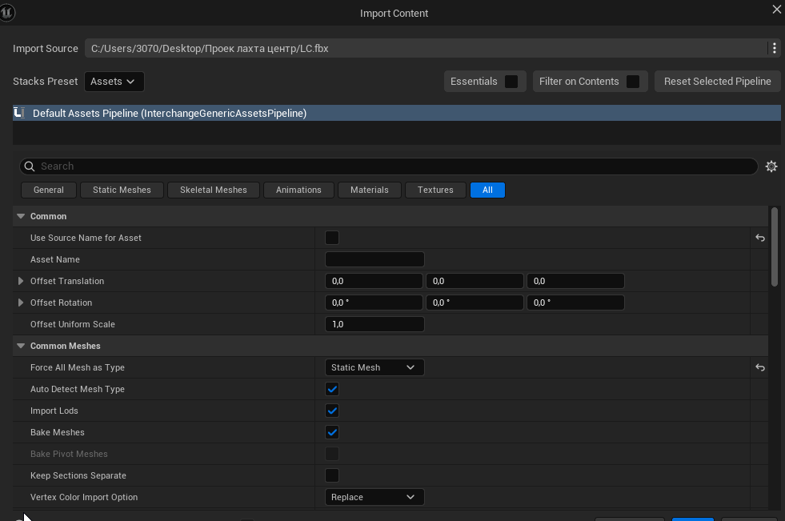Click the Unreal Engine logo icon
Screen dimensions: 785x521
pyautogui.click(x=7, y=12)
